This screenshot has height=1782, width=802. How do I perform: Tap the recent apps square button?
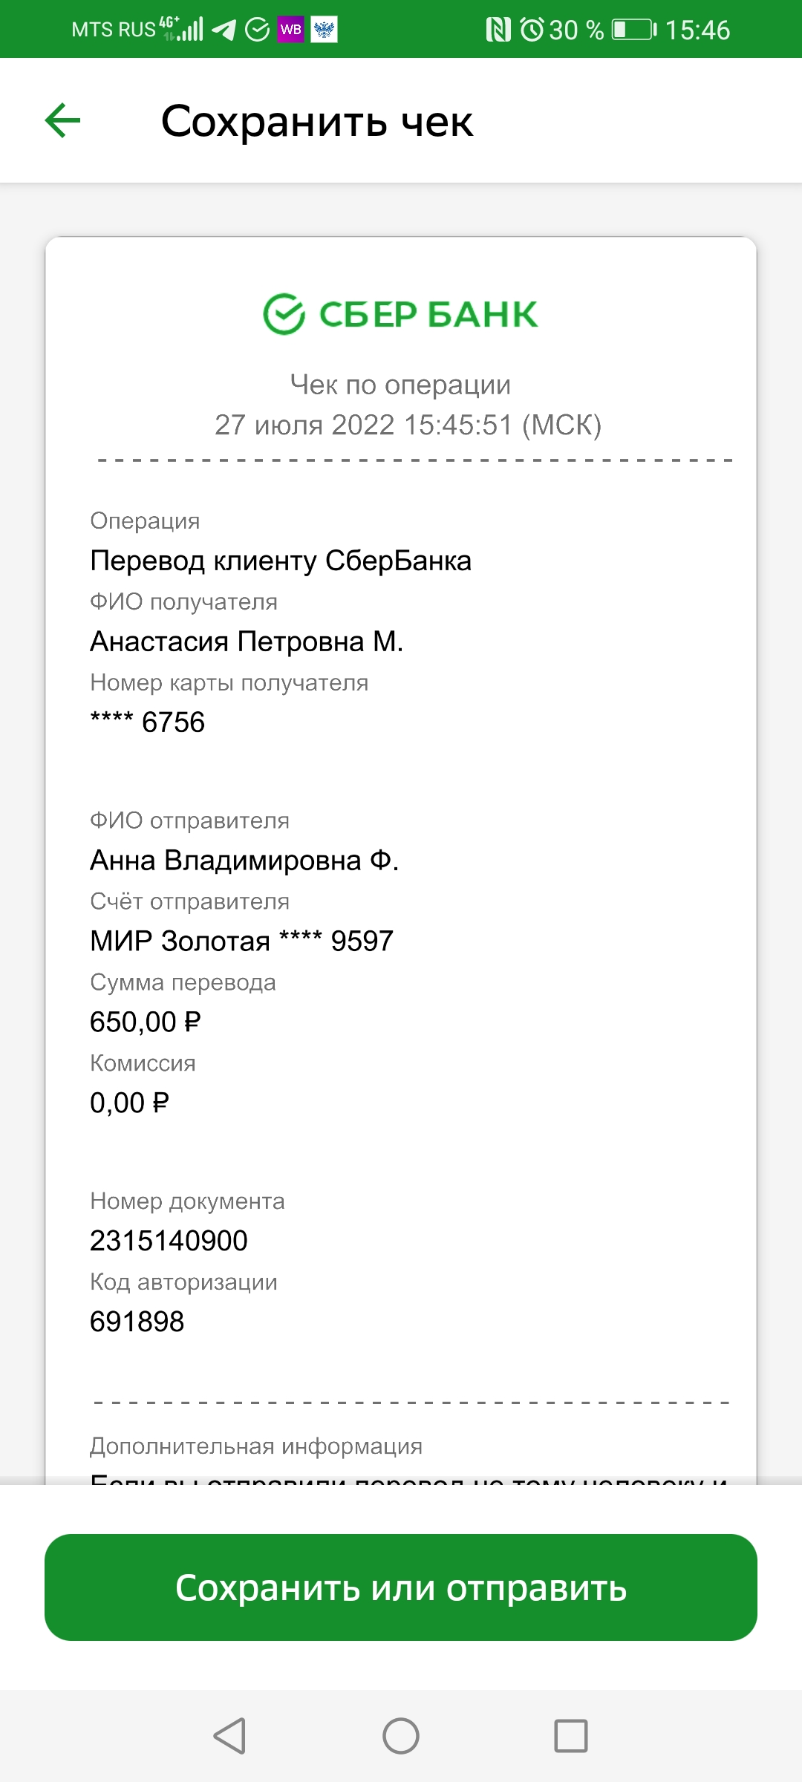571,1736
